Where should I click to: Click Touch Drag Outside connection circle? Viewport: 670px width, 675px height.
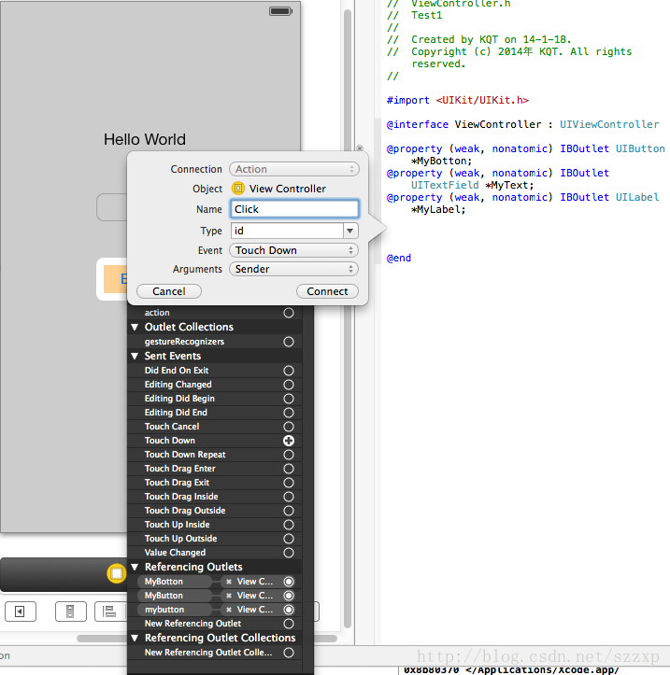[289, 511]
